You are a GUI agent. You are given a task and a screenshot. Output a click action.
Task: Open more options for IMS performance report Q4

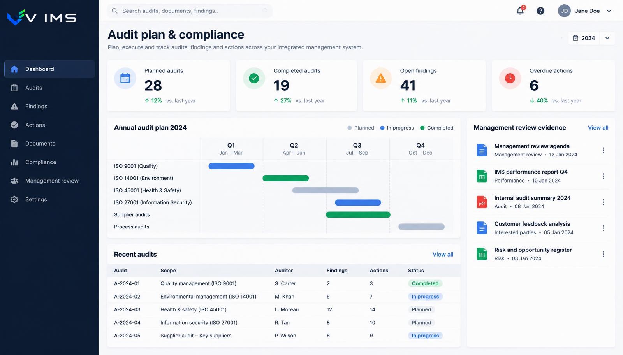604,176
